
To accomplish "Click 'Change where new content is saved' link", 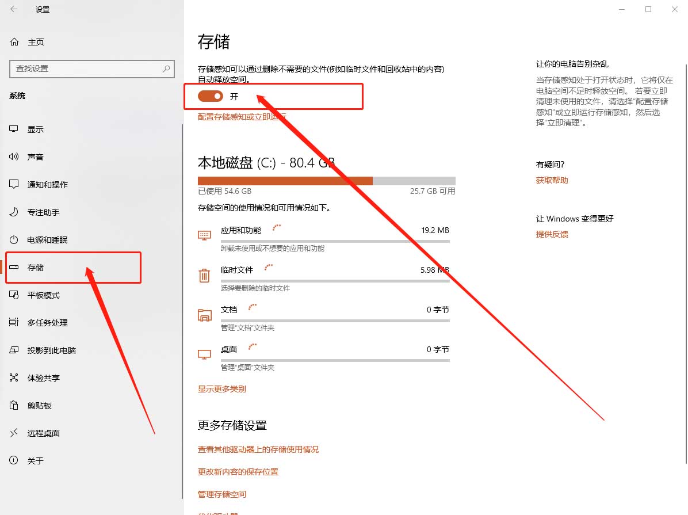I will (x=238, y=472).
